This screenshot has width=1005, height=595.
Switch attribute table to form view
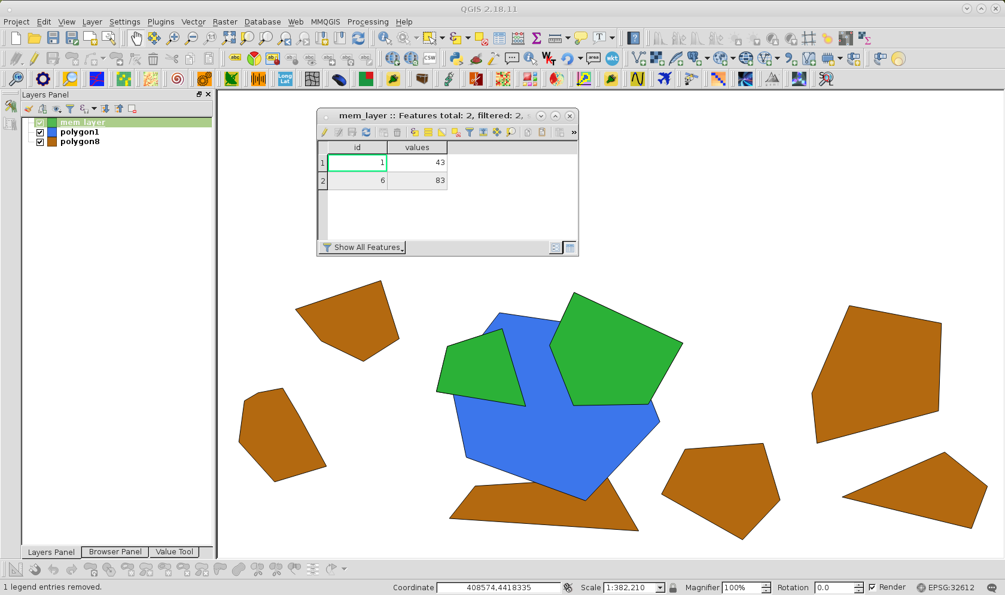tap(556, 248)
